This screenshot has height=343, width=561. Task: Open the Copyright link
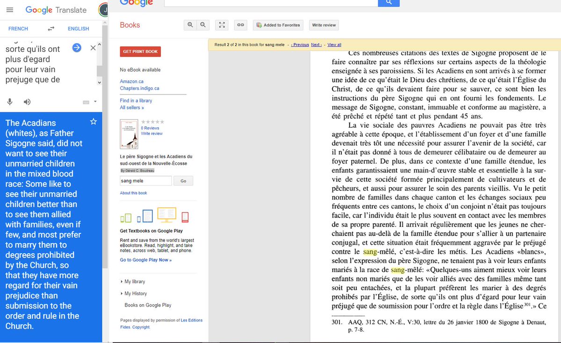point(141,327)
